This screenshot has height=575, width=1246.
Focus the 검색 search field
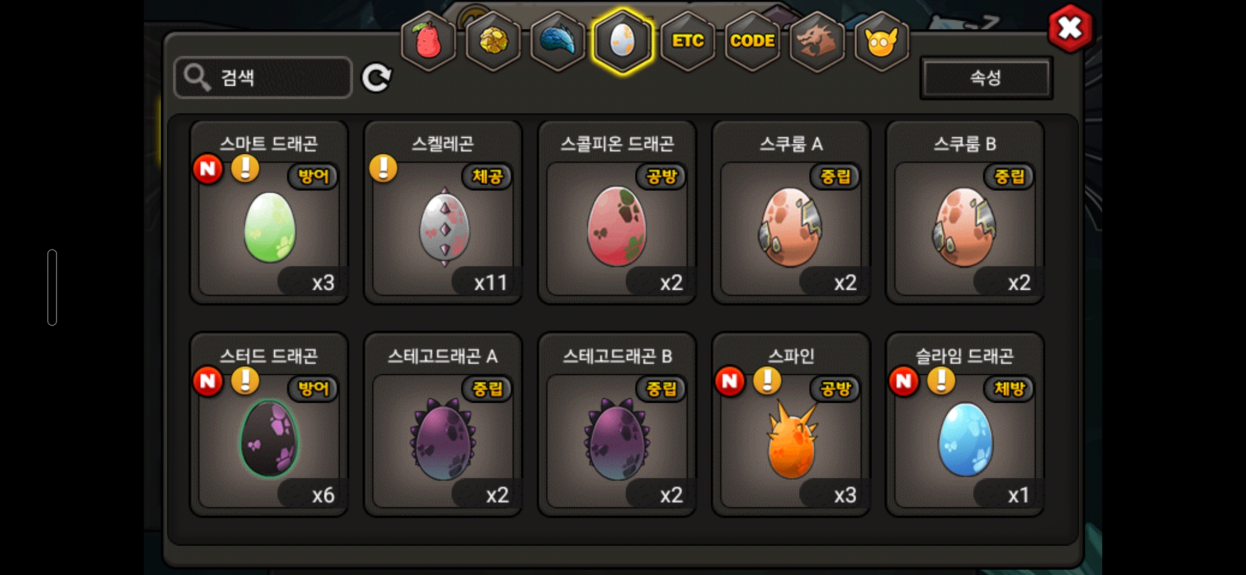click(263, 78)
